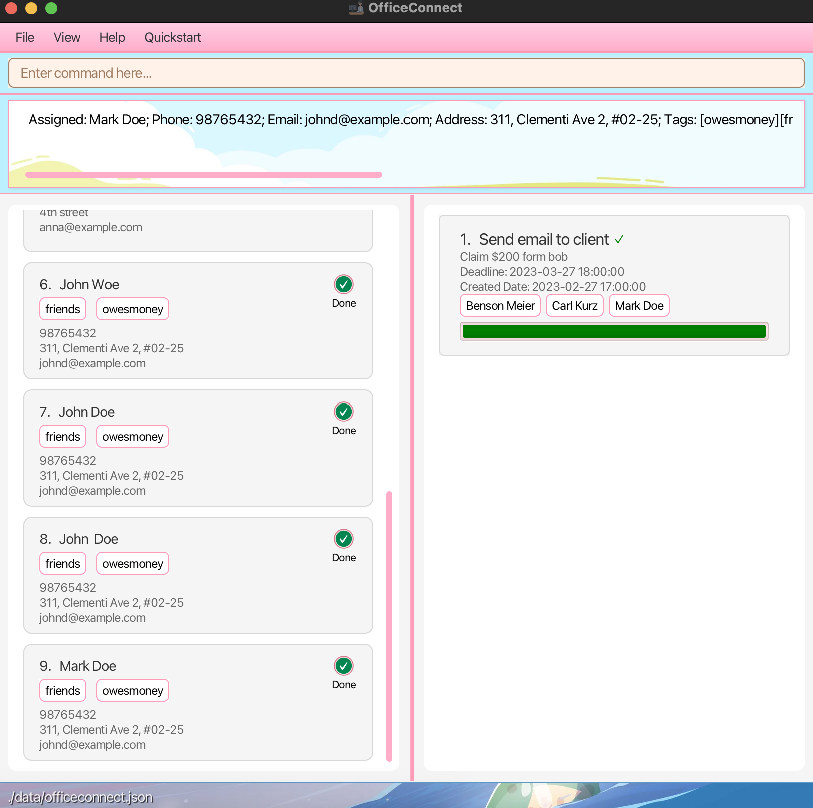
Task: Click the owesmoney tag on Mark Doe's card
Action: [133, 691]
